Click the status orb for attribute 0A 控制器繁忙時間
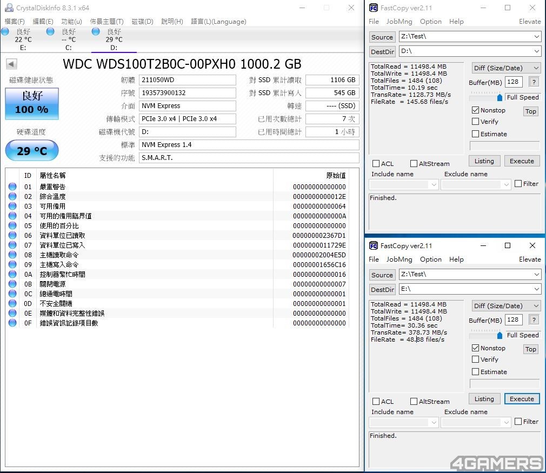 tap(12, 274)
